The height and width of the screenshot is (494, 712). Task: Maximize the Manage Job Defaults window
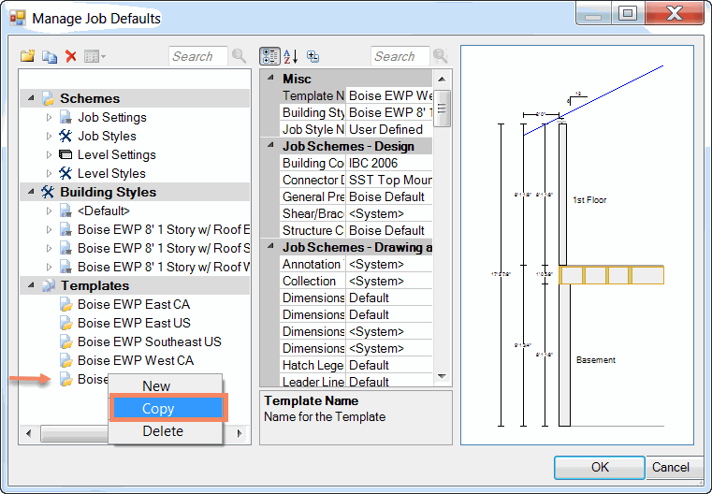click(628, 13)
